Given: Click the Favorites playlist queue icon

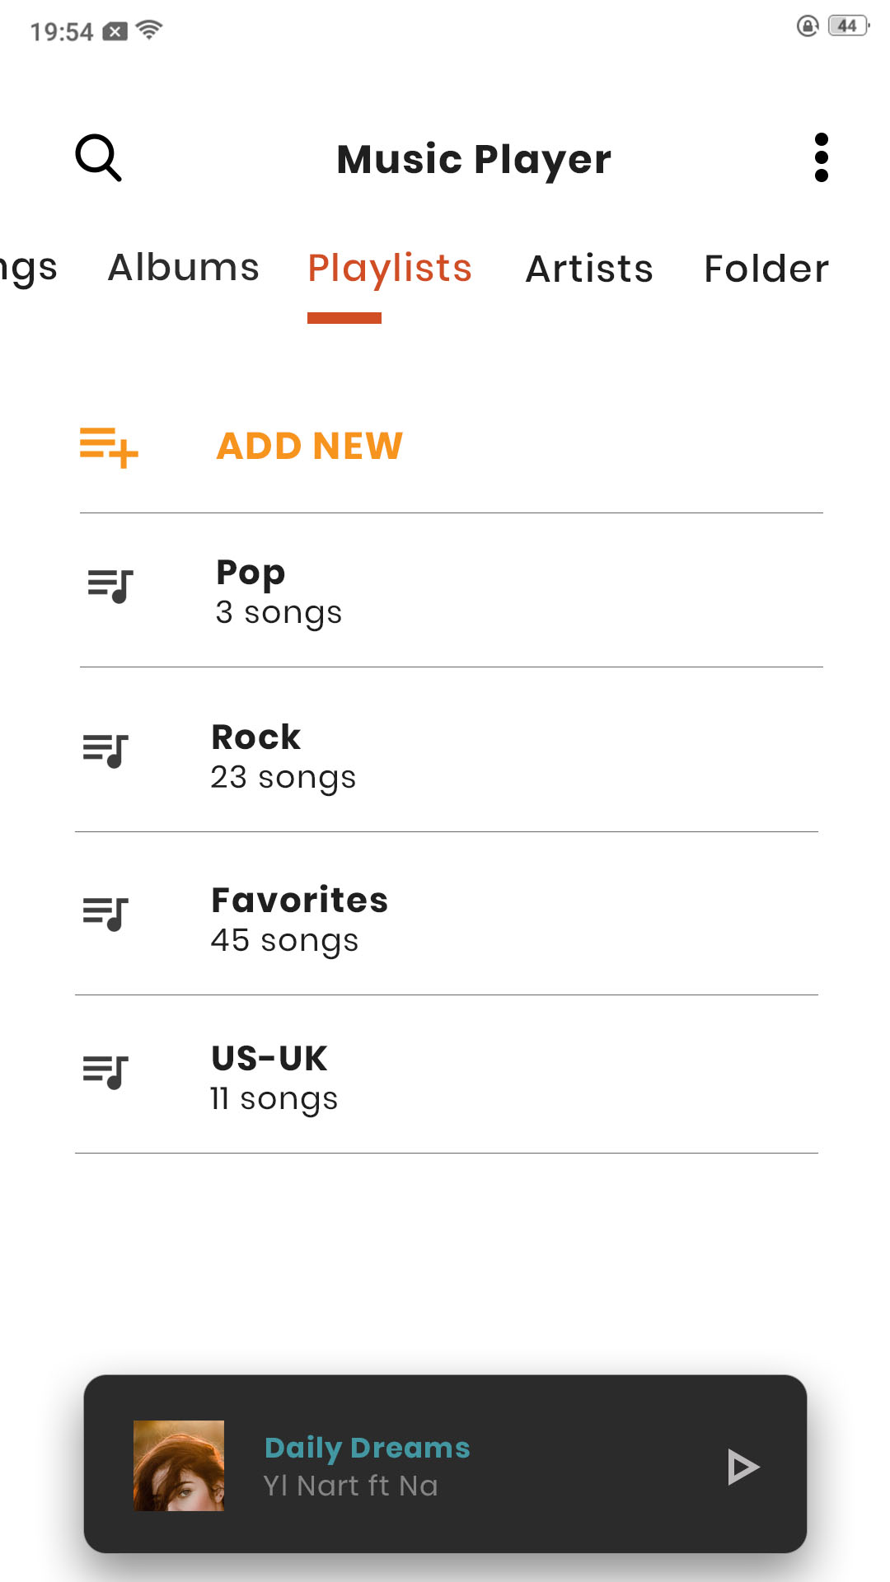Looking at the screenshot, I should click(106, 914).
